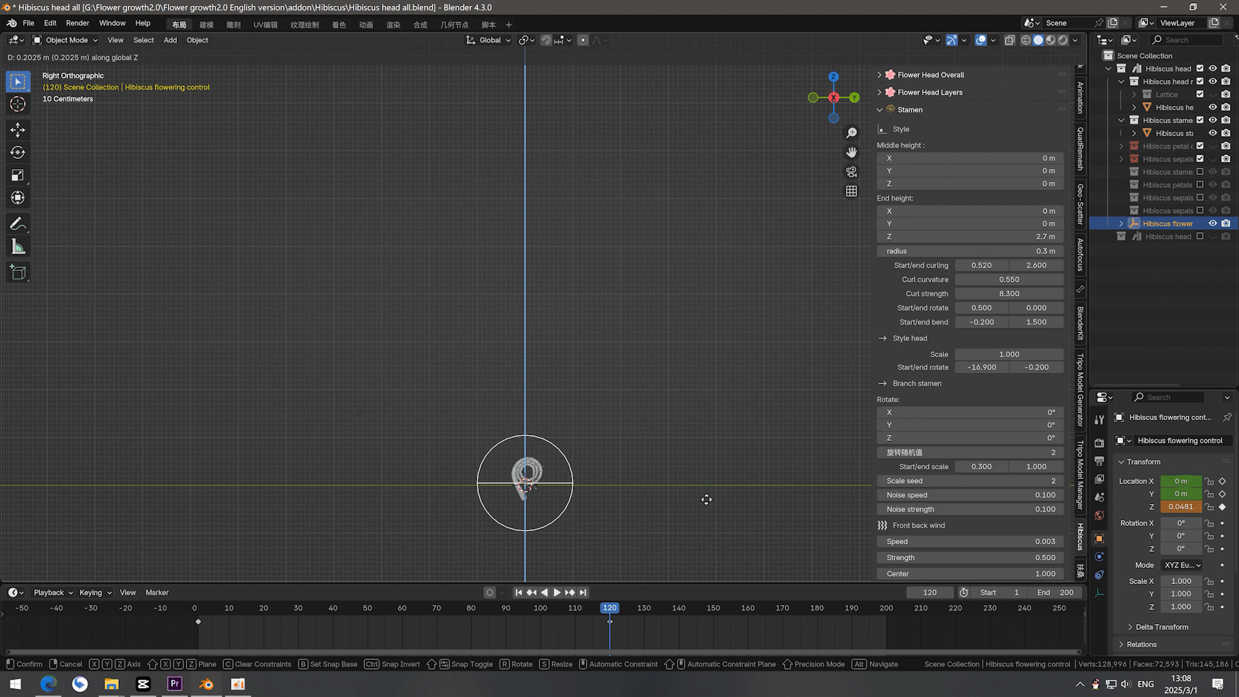Open rotation Mode XYZ Euler dropdown
The width and height of the screenshot is (1239, 697).
pos(1182,565)
